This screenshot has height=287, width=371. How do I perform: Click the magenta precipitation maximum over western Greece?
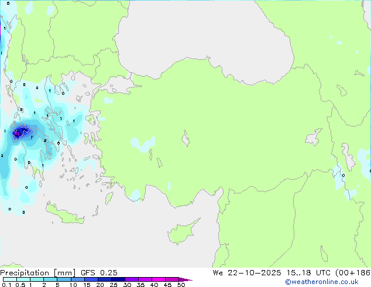pos(18,134)
